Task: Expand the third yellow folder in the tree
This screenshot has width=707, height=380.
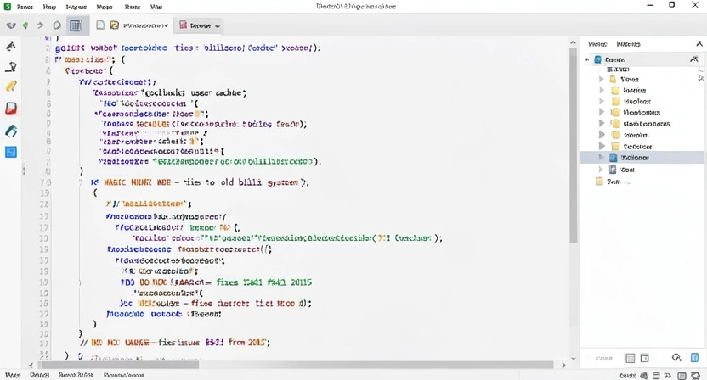Action: [601, 101]
